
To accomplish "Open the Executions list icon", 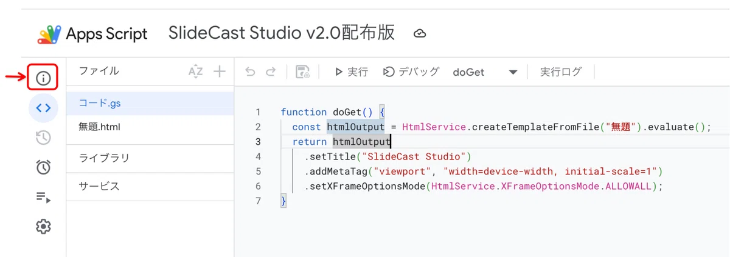I will click(x=43, y=197).
